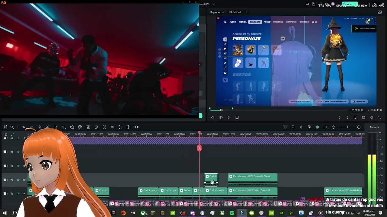Open Windows taskbar search

tap(15, 213)
